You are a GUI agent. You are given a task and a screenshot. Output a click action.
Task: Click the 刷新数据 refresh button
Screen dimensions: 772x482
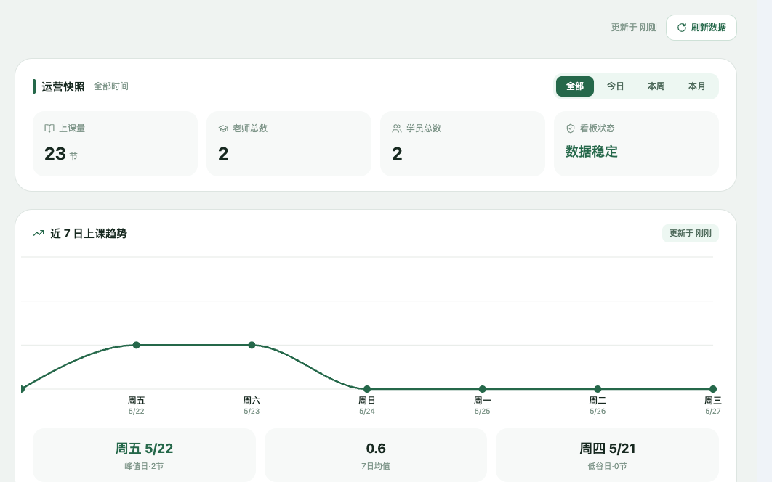pos(701,28)
